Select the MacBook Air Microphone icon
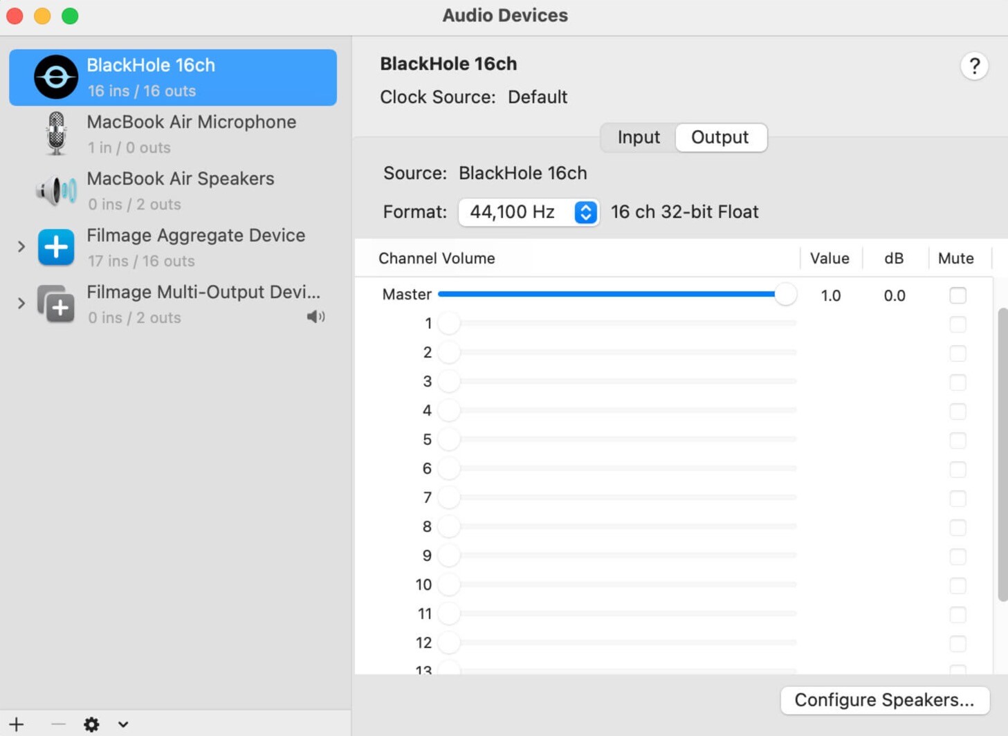The width and height of the screenshot is (1008, 736). pyautogui.click(x=56, y=134)
